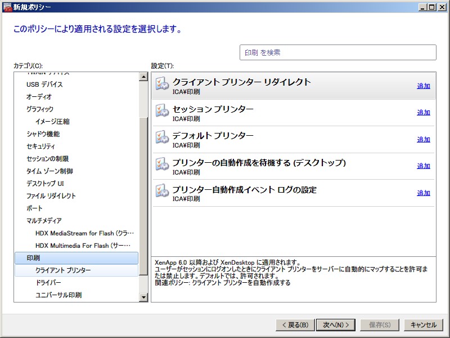The image size is (450, 338).
Task: Cancel the new policy wizard
Action: 423,325
